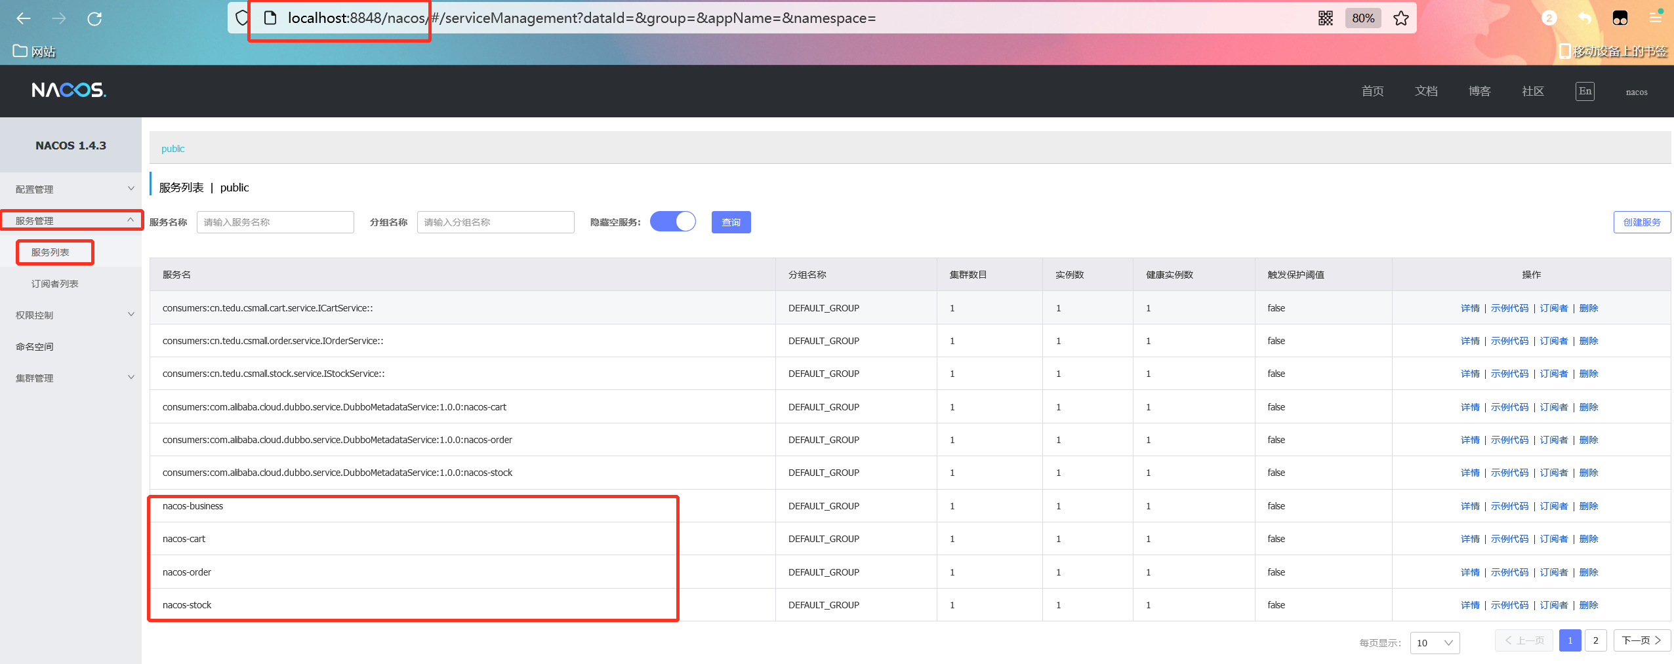Open the nacos user menu

tap(1637, 92)
